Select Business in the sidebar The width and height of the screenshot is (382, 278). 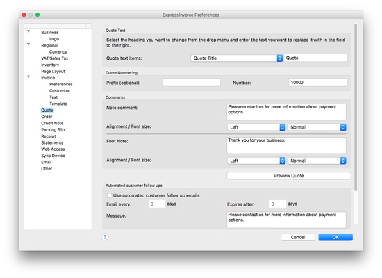50,32
